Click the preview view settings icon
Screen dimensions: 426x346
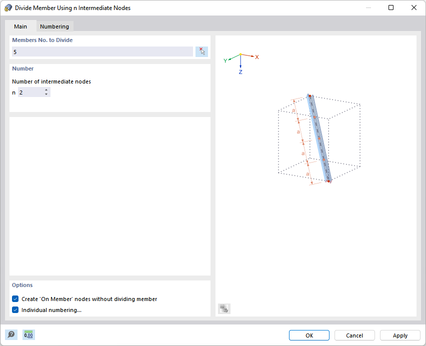[x=223, y=309]
